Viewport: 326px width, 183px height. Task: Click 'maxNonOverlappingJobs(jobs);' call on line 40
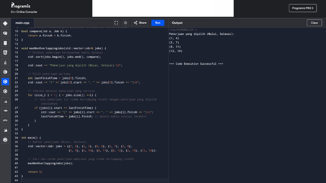(51, 163)
